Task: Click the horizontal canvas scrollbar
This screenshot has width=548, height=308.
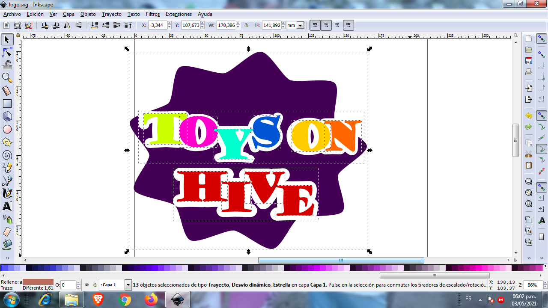Action: tap(341, 260)
